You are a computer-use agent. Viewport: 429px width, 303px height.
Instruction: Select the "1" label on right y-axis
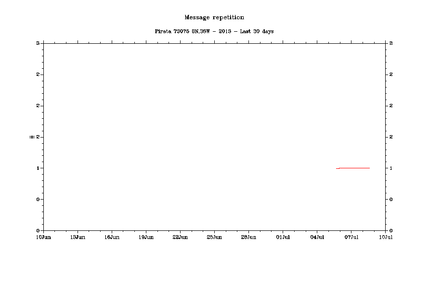[x=391, y=168]
